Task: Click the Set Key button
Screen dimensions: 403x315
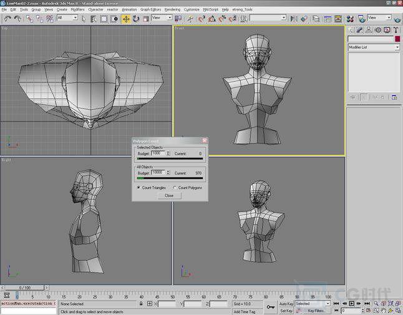Action: 286,311
